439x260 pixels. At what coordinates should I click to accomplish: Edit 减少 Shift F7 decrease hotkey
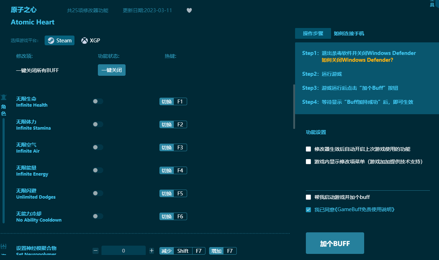(182, 251)
